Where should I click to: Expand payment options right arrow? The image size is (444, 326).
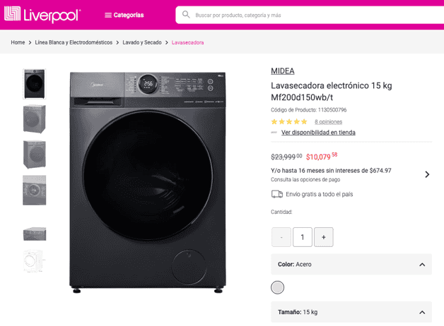point(427,174)
